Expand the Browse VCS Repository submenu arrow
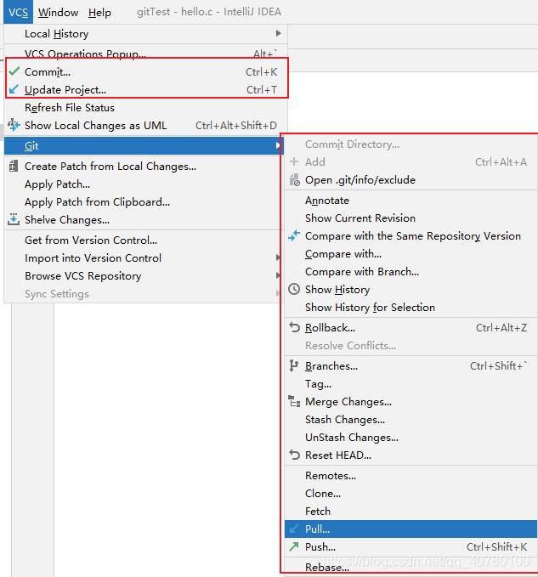 click(x=278, y=275)
